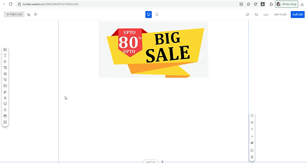Screen dimensions: 307x163
Task: Select the Big Sale banner image
Action: [153, 49]
